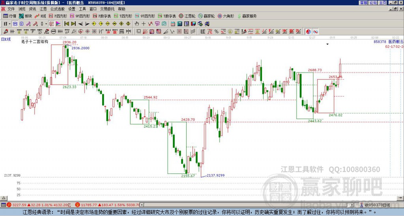The width and height of the screenshot is (404, 216).
Task: Open the 9T四方形 tool
Action: click(x=145, y=16)
